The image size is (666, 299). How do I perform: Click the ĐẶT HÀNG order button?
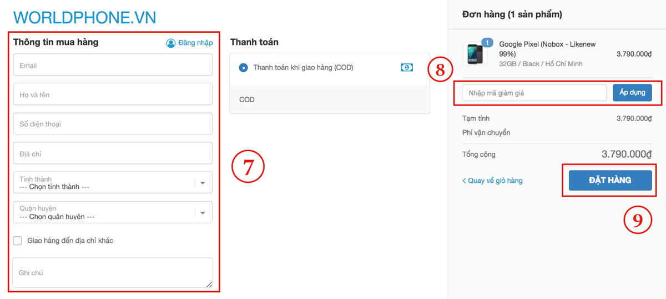[x=610, y=180]
